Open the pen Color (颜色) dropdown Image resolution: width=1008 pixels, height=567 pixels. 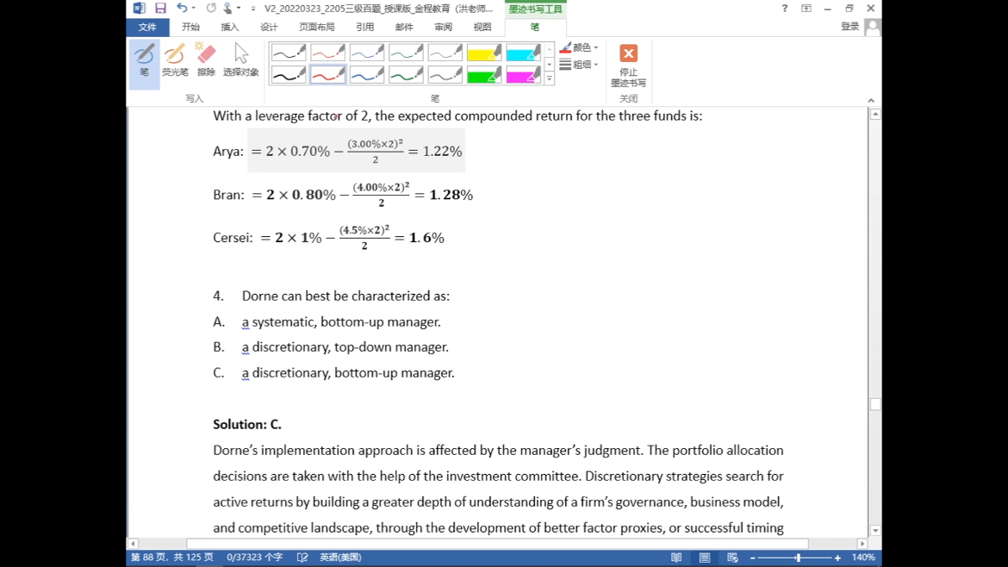click(x=580, y=47)
